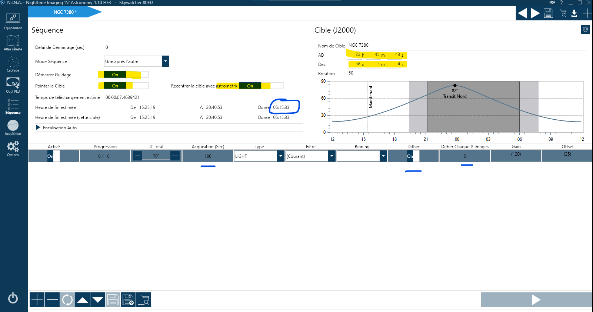The width and height of the screenshot is (593, 312).
Task: Toggle the Activé switch in sequence row
Action: tap(53, 156)
